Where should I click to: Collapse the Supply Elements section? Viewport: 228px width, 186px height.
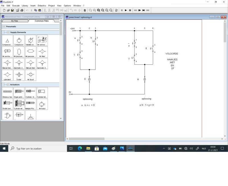click(x=8, y=32)
